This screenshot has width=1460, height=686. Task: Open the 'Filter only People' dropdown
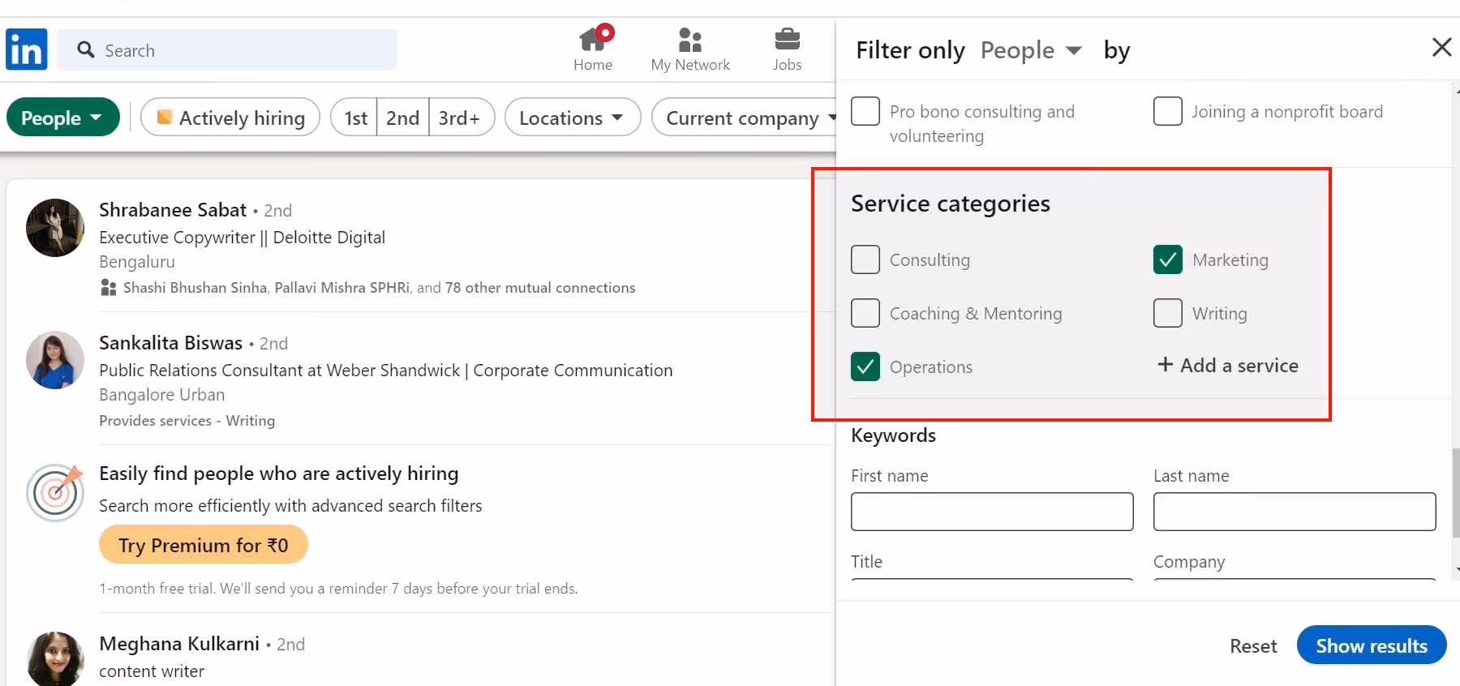[x=1031, y=50]
